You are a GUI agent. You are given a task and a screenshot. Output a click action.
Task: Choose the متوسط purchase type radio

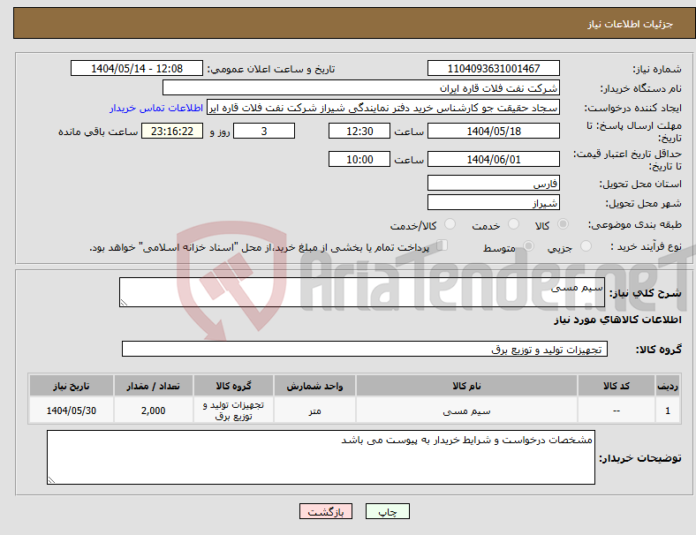528,245
